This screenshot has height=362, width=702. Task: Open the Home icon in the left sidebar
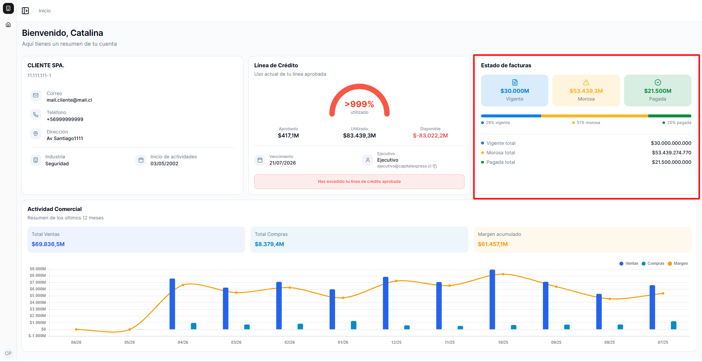8,25
